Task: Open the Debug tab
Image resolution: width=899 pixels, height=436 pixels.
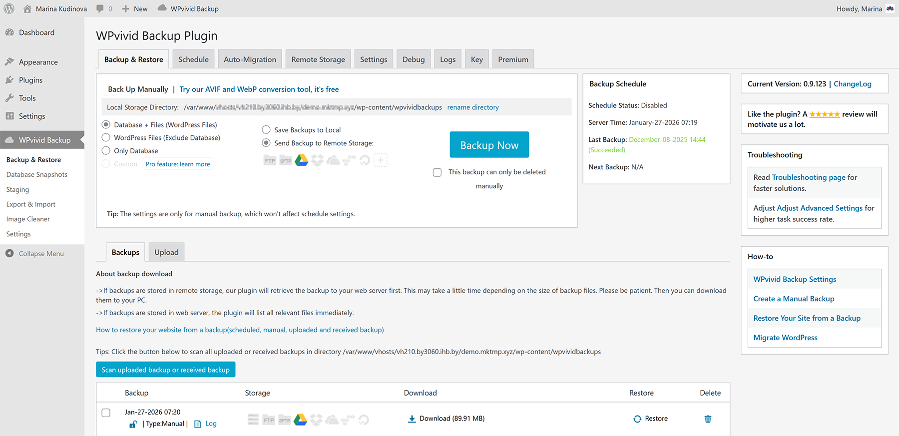Action: [414, 59]
